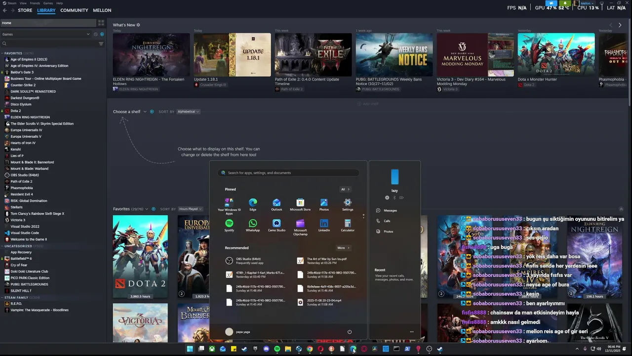Open Chrome from the taskbar
632x356 pixels.
310,349
